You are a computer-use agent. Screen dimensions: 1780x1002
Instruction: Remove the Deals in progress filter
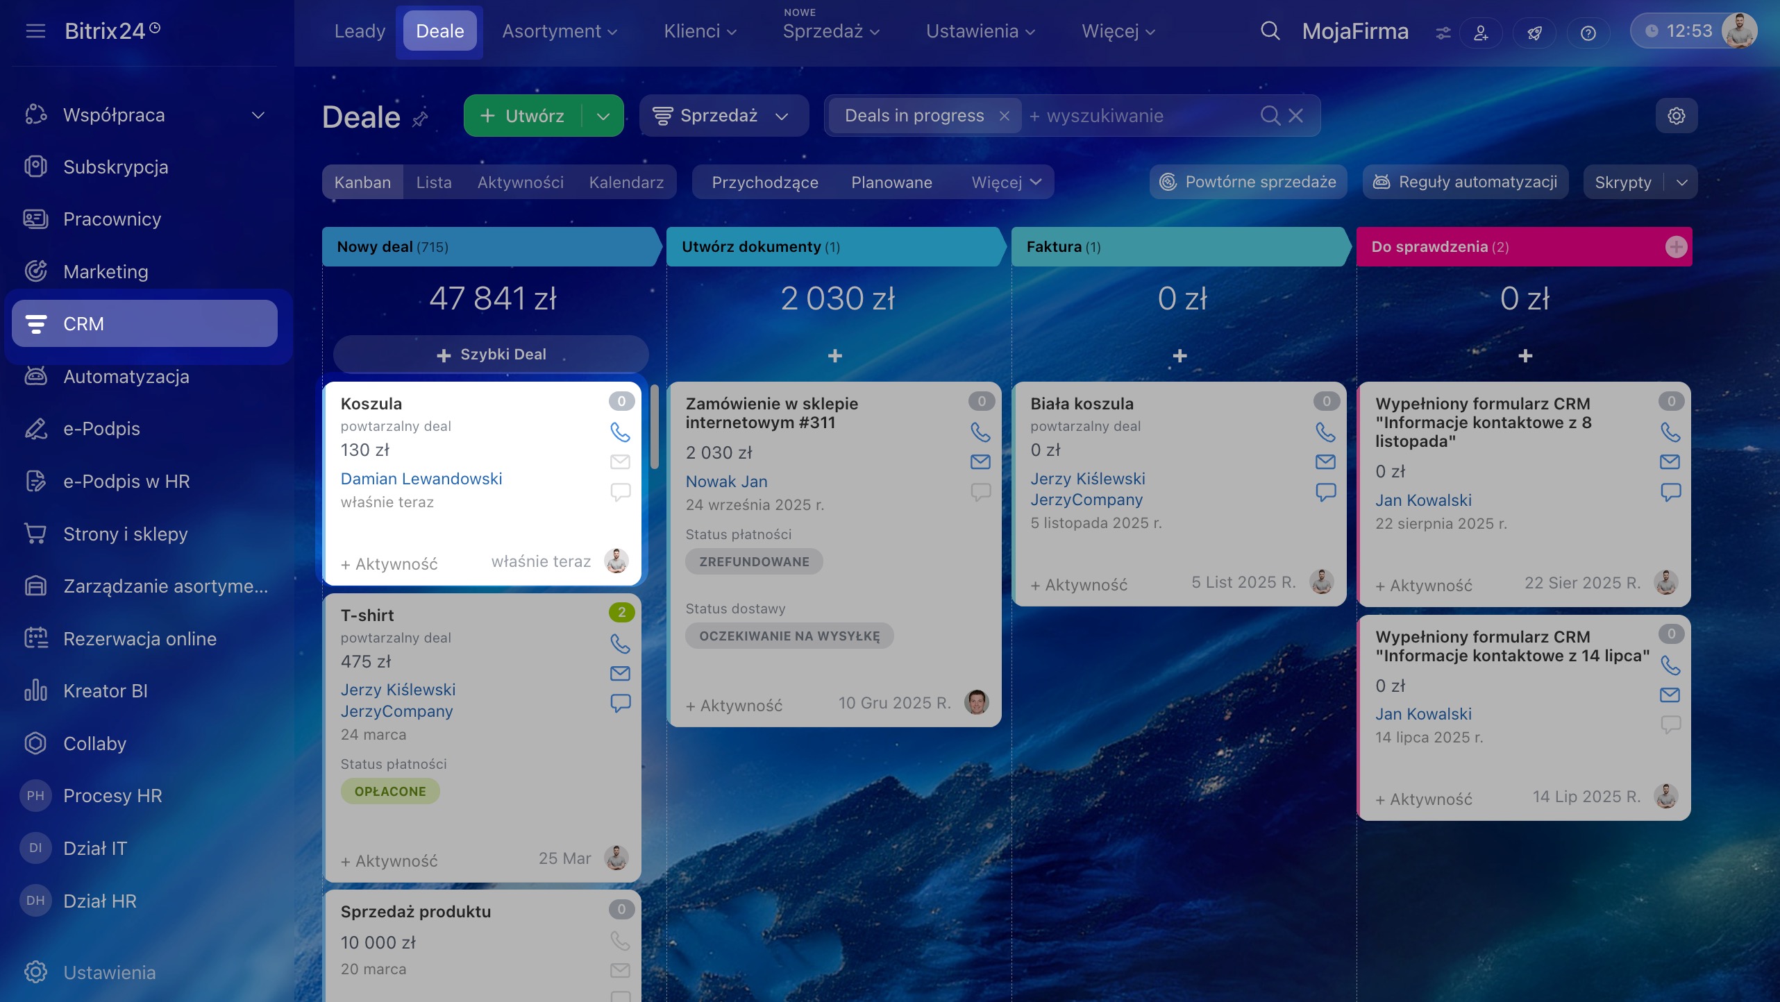click(1004, 116)
